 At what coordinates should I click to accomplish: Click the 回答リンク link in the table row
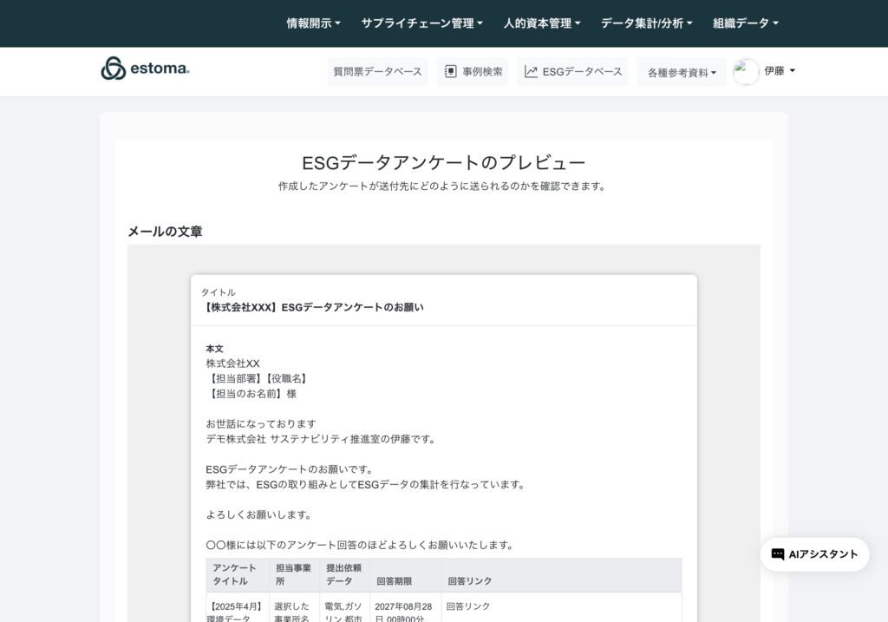pos(469,606)
